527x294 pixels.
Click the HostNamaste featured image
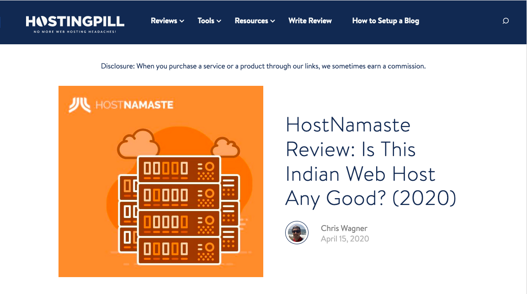(160, 181)
